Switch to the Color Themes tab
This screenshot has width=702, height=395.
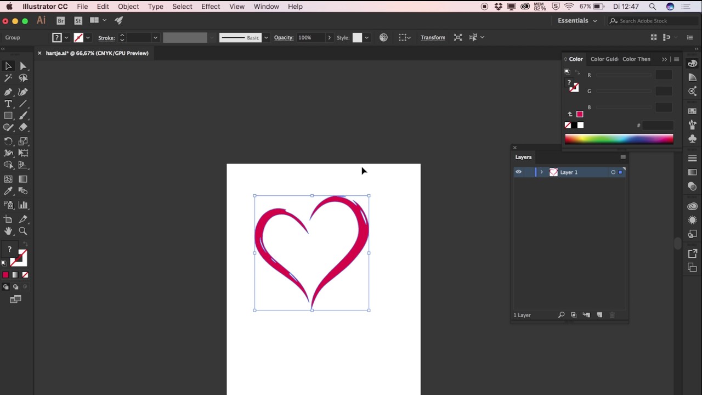click(636, 59)
